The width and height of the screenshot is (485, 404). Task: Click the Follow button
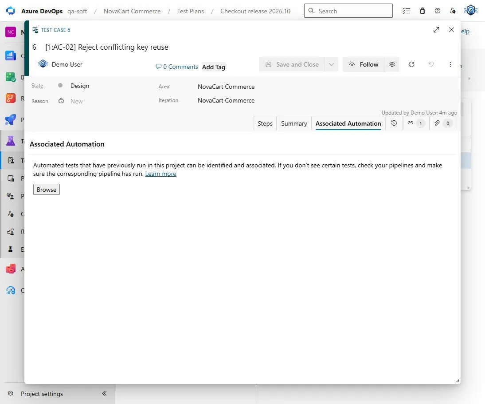point(364,64)
